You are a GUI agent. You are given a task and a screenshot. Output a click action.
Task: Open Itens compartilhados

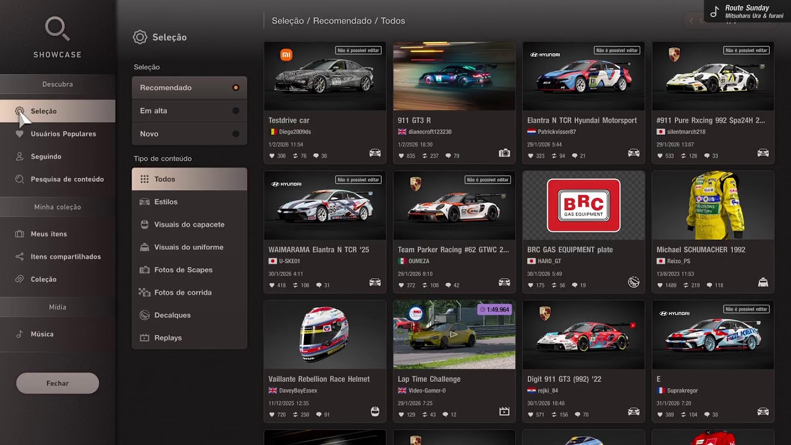point(57,256)
